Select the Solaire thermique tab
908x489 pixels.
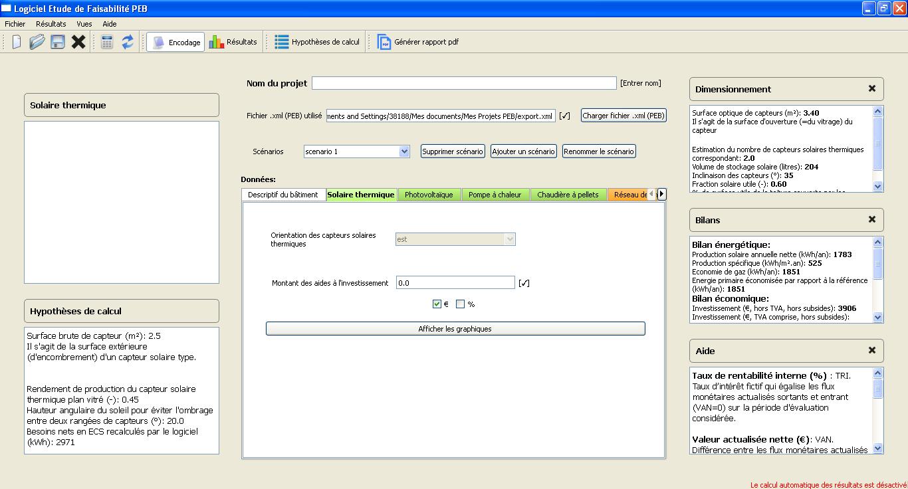coord(361,195)
